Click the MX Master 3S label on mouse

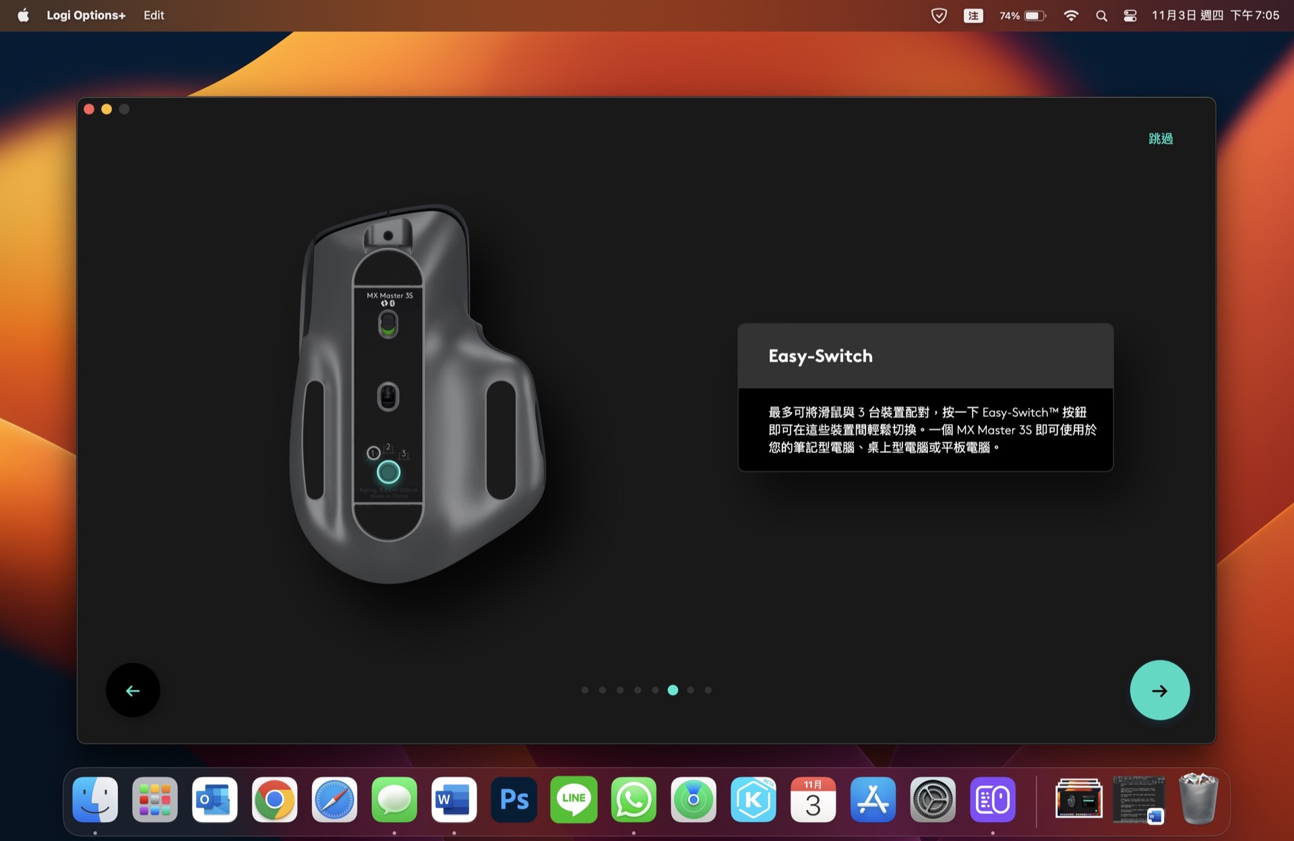390,295
